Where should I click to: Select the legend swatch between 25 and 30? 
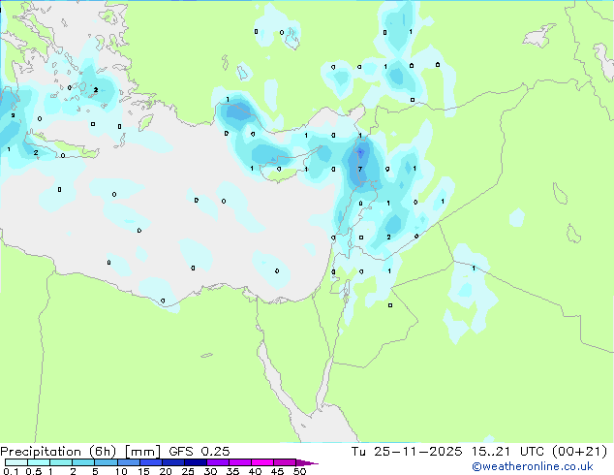[x=195, y=462]
